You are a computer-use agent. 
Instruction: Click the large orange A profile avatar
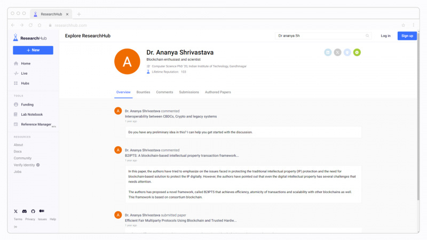(127, 61)
